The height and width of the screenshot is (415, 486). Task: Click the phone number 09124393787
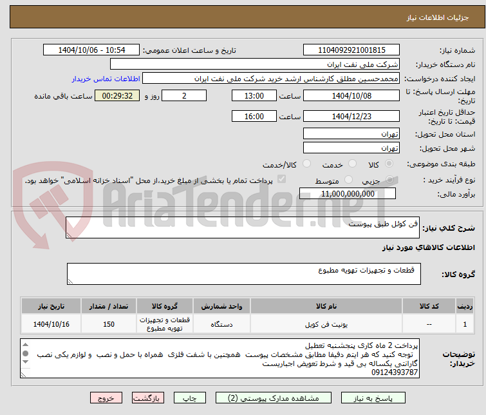(x=394, y=372)
